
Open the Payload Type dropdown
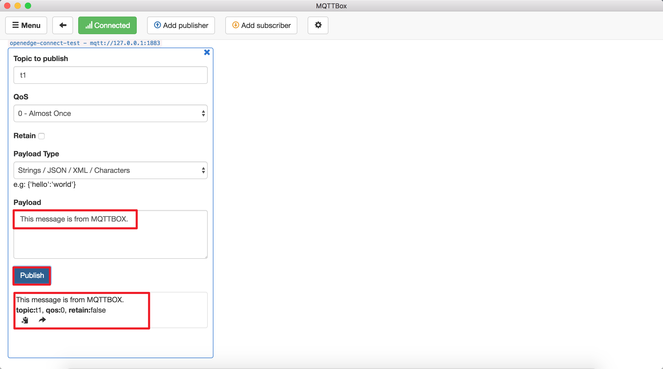(x=111, y=170)
